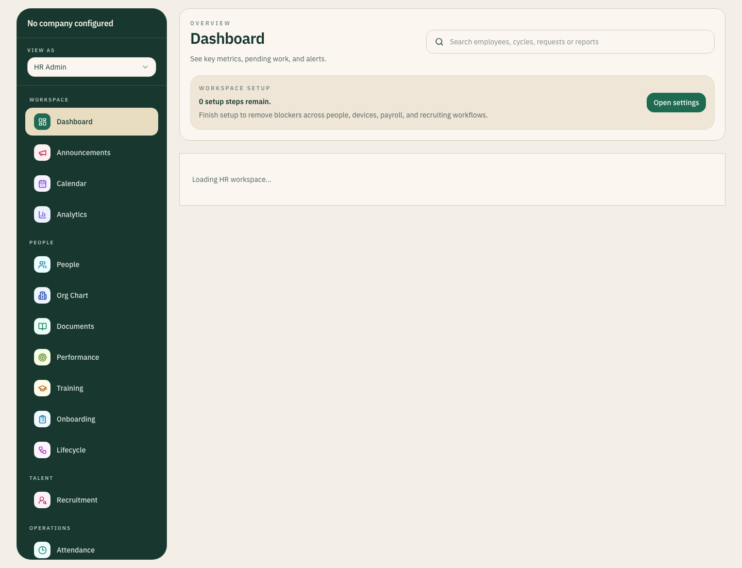Click the No company configured header
This screenshot has width=742, height=568.
click(70, 23)
